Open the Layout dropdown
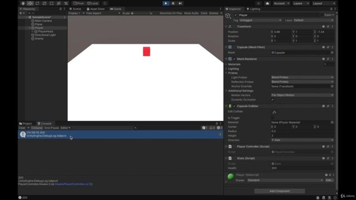 click(324, 3)
